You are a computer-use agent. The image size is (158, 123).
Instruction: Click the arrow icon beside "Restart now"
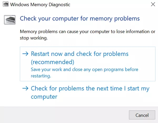pyautogui.click(x=25, y=54)
